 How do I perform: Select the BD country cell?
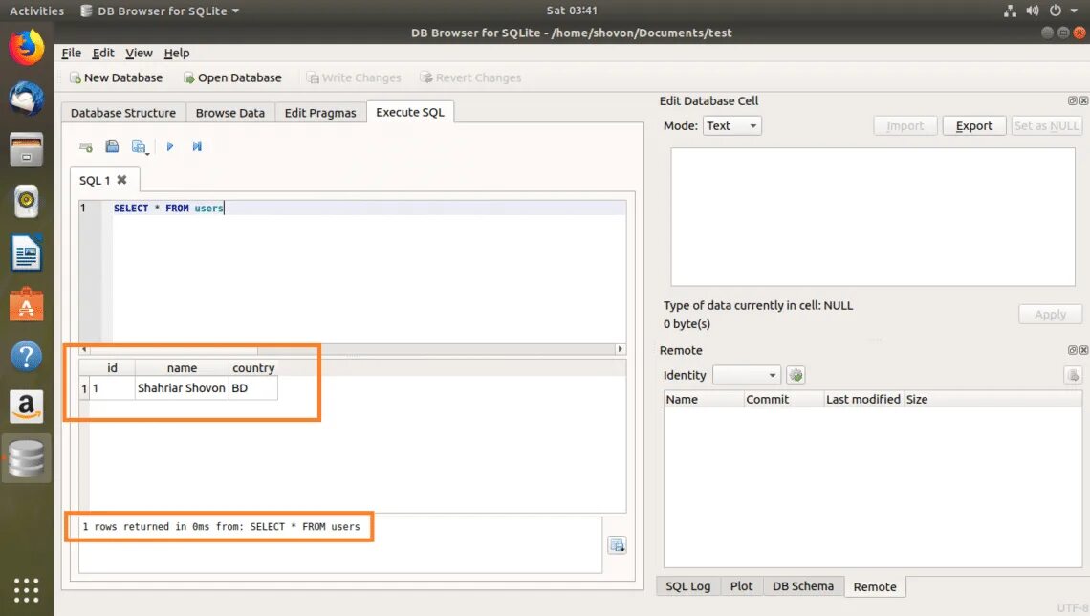click(x=253, y=388)
